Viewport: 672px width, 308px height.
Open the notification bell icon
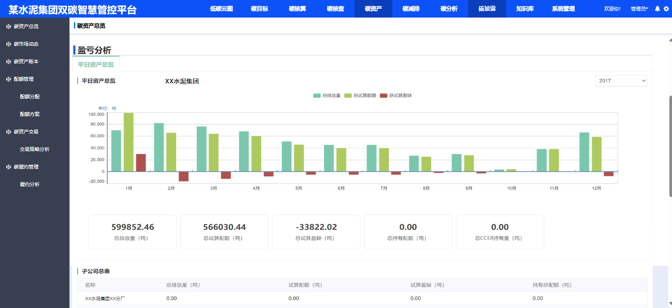click(x=657, y=9)
